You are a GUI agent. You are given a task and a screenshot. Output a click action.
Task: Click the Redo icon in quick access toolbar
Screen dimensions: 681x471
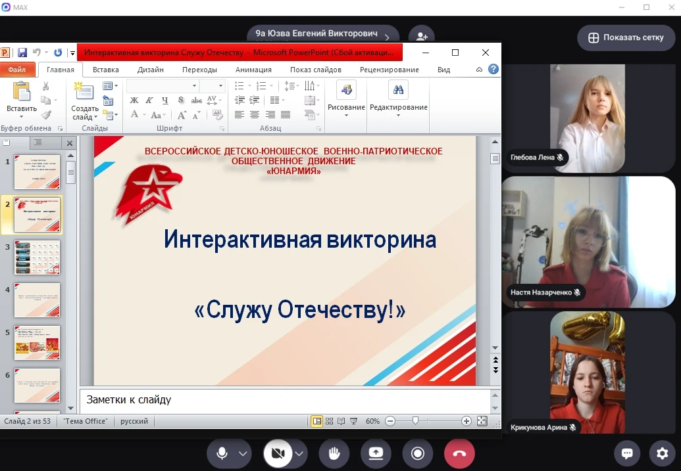click(x=57, y=53)
